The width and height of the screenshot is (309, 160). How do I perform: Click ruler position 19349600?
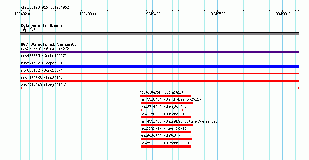pos(282,14)
